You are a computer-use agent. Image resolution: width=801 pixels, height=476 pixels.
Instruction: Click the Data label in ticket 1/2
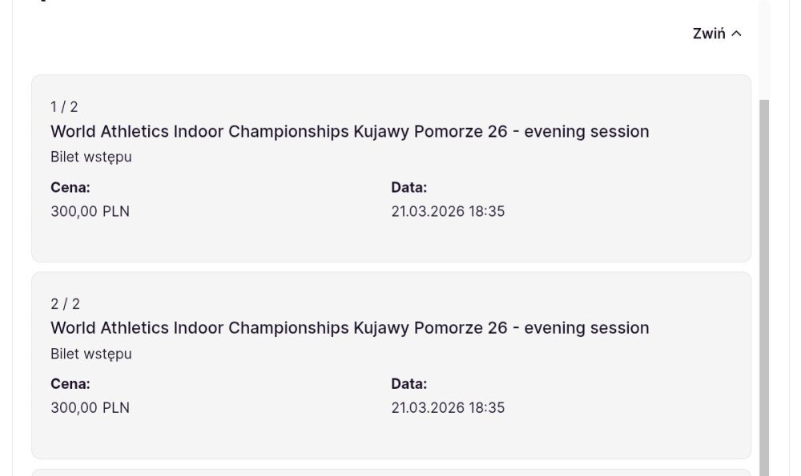409,187
